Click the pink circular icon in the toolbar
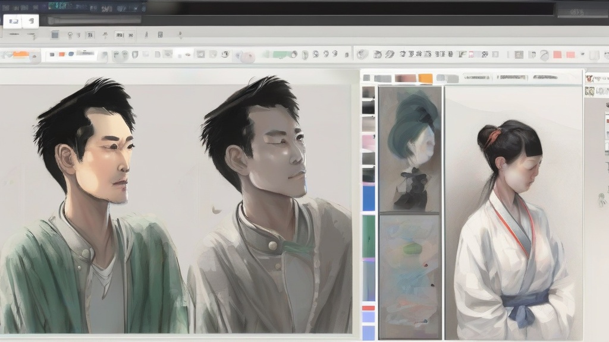This screenshot has width=609, height=342. [247, 56]
